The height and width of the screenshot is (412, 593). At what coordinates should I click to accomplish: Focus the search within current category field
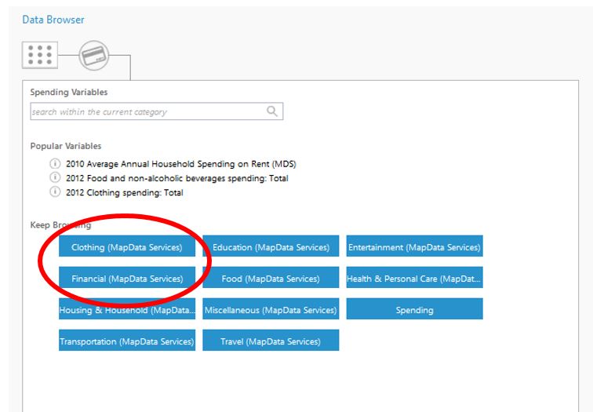point(157,111)
